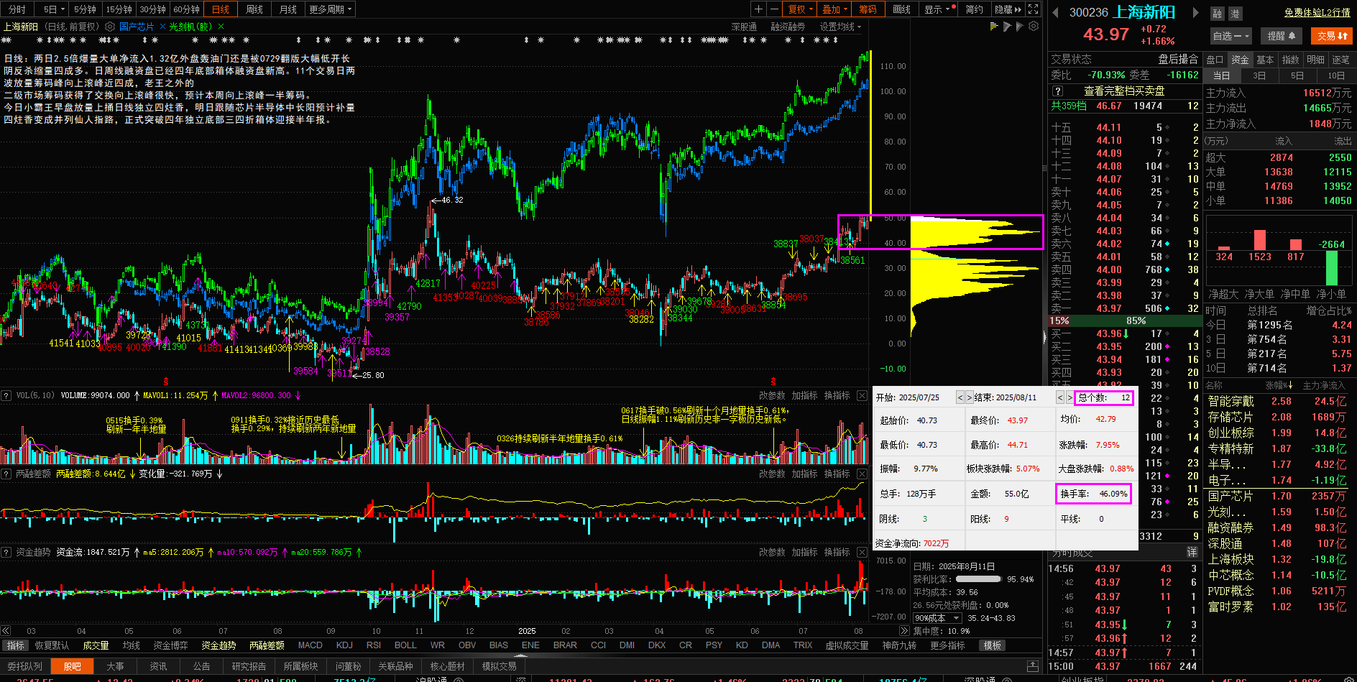This screenshot has height=682, width=1357.
Task: Click 改参数 in the VOL panel
Action: (x=772, y=395)
